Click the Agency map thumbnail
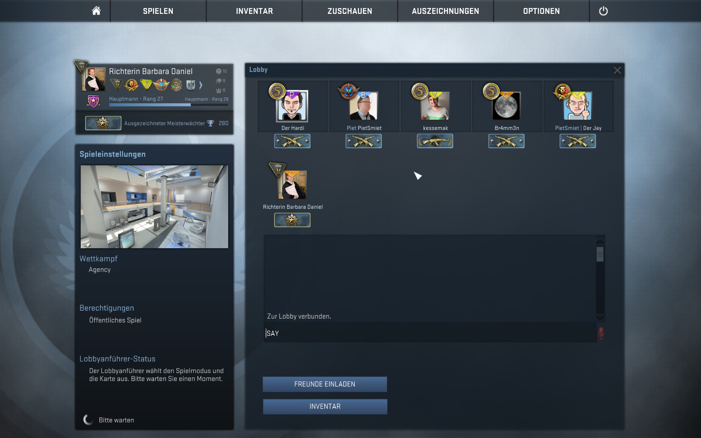The width and height of the screenshot is (701, 438). point(154,207)
